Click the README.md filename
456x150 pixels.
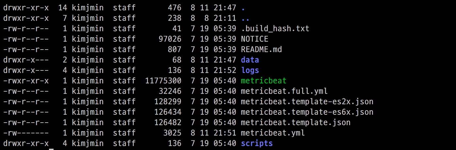pyautogui.click(x=261, y=50)
